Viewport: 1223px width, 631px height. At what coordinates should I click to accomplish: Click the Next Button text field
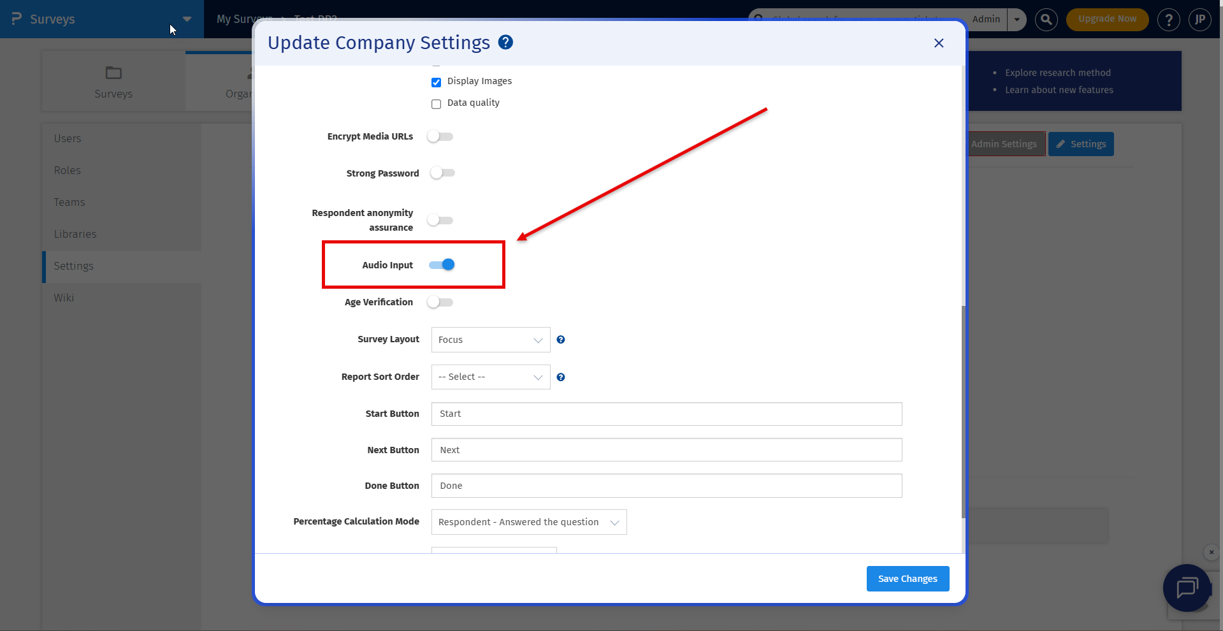tap(667, 449)
